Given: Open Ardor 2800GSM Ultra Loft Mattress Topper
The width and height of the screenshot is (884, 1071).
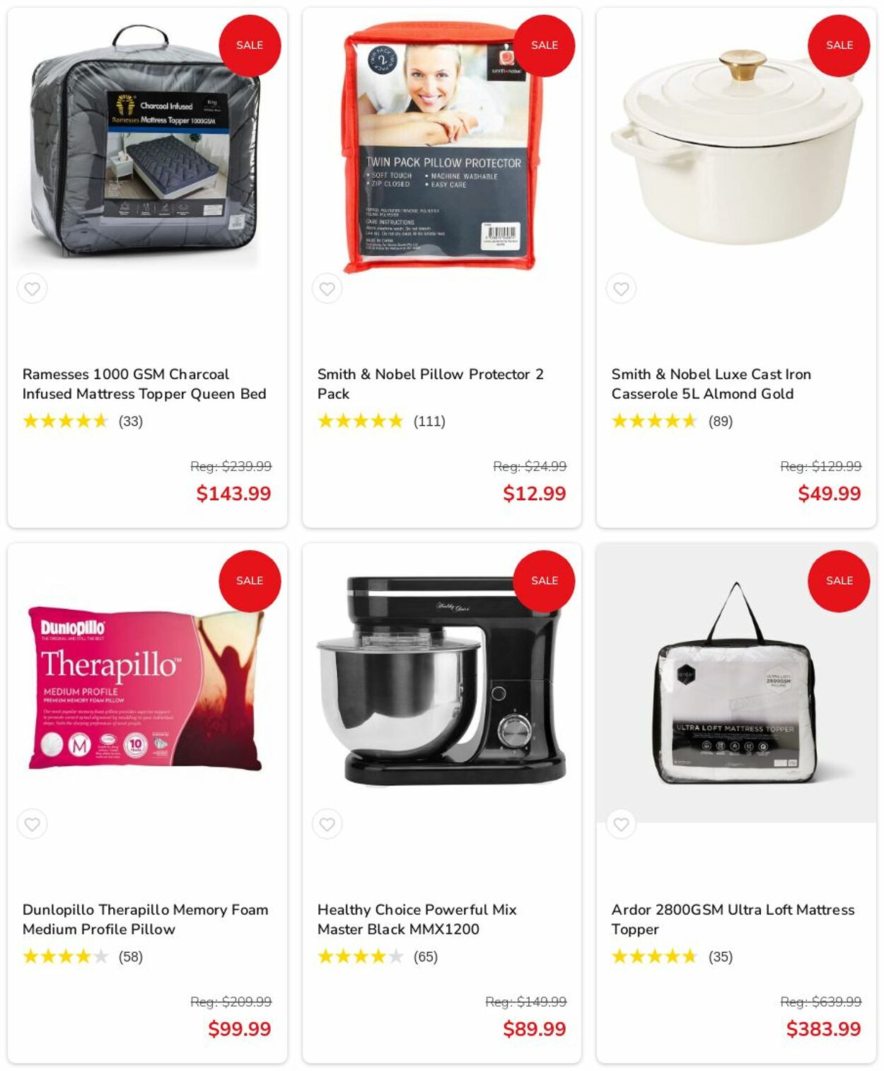Looking at the screenshot, I should pos(733,920).
